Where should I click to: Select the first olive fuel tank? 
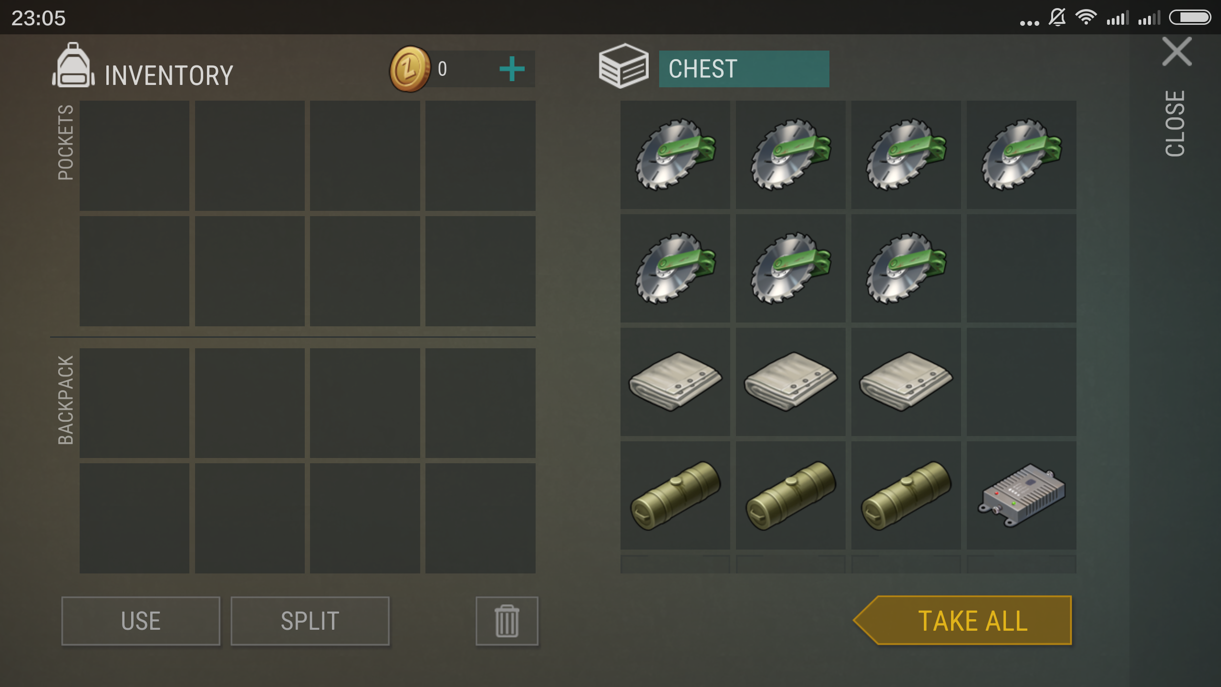[x=675, y=495]
